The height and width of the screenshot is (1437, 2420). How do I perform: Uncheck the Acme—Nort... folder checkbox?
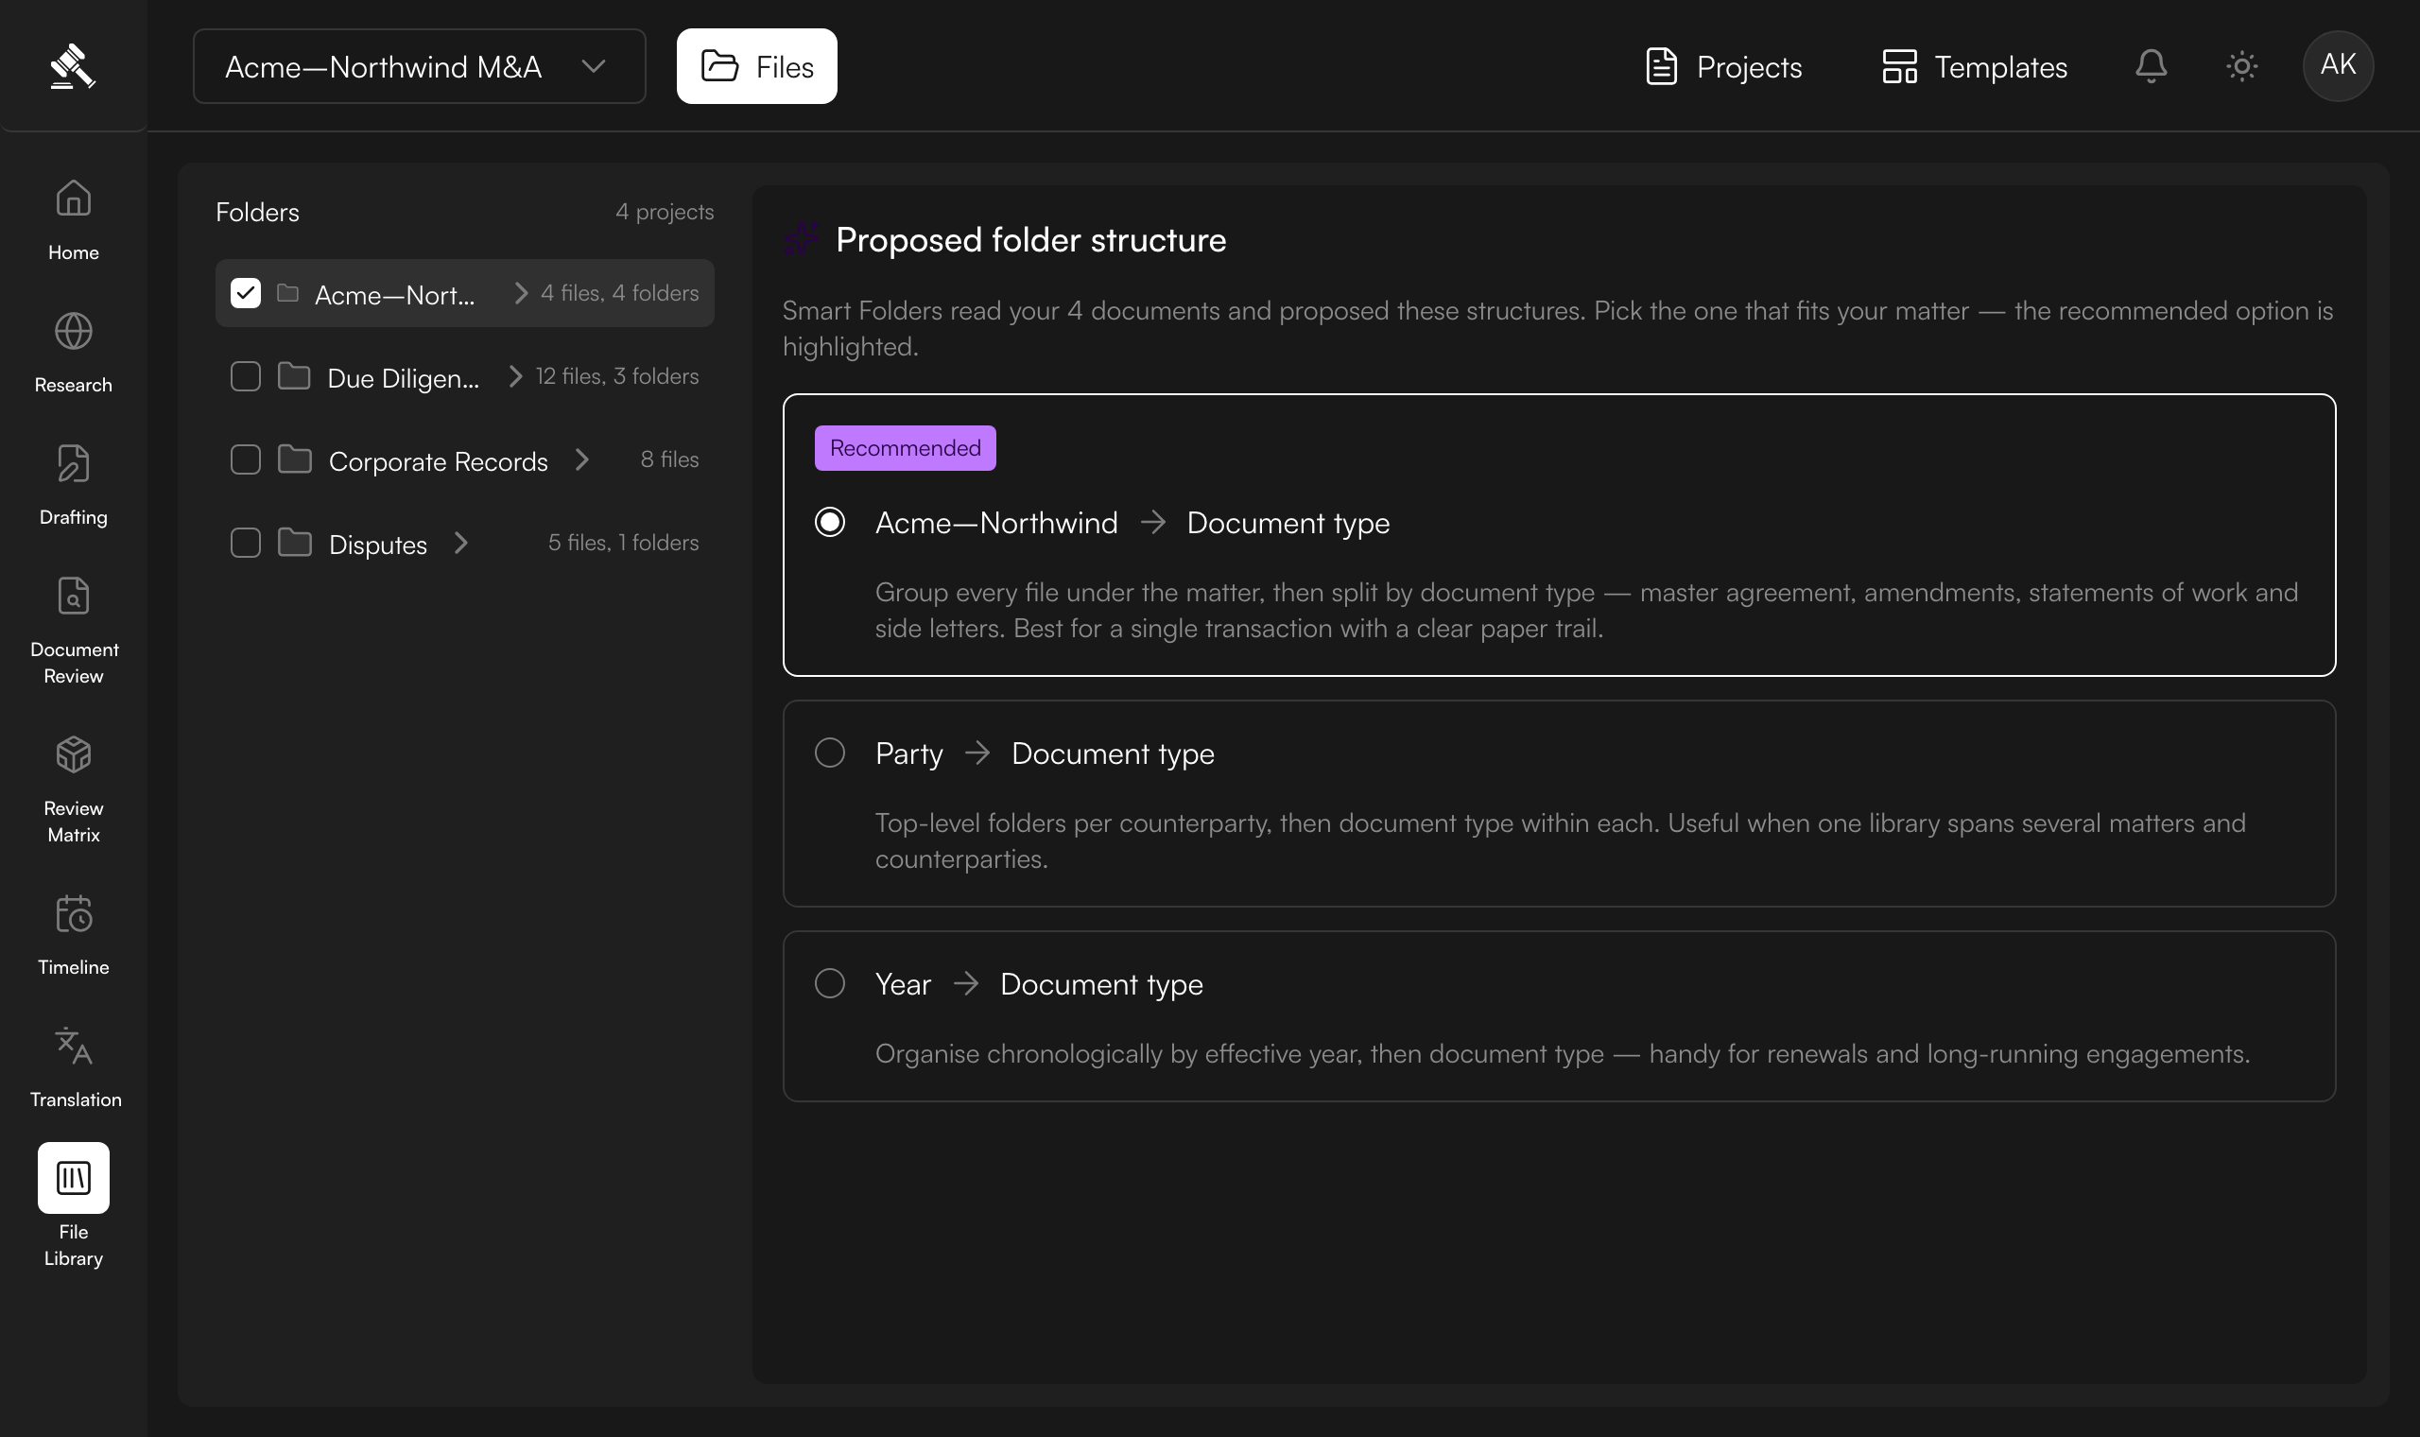246,292
